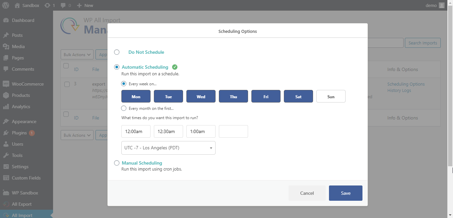This screenshot has height=218, width=453.
Task: Click the green check next to Automatic Scheduling
Action: (x=175, y=67)
